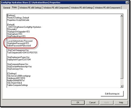
Task: Click the Priority=CSettings, Default line
Action: pyautogui.click(x=18, y=18)
